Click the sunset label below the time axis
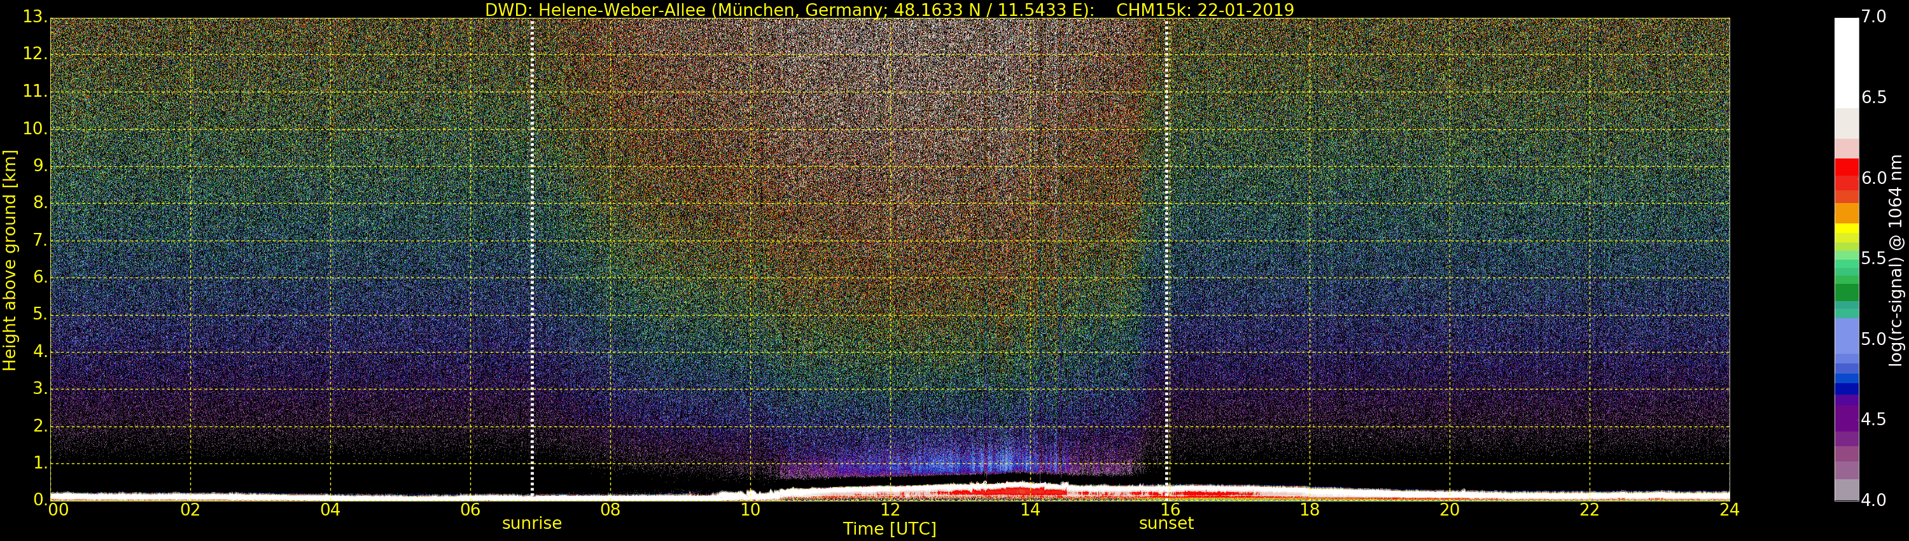The height and width of the screenshot is (541, 1909). coord(1166,523)
